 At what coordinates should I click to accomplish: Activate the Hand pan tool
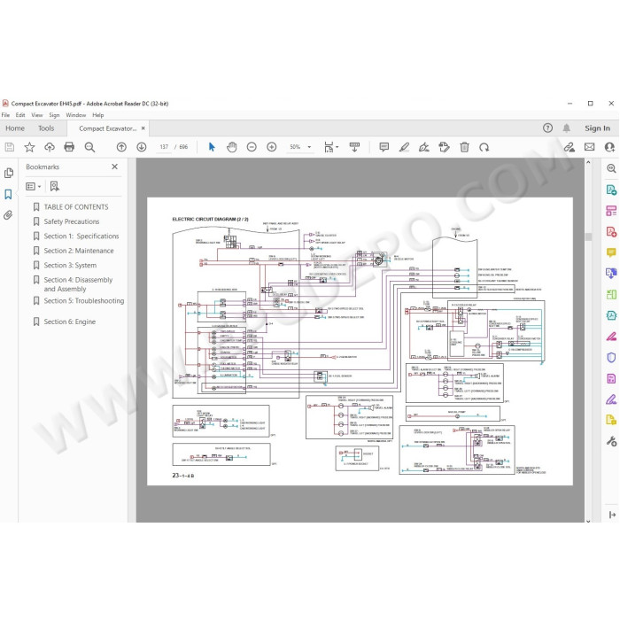pos(232,147)
